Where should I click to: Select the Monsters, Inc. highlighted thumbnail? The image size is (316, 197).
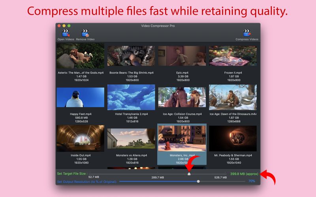[182, 139]
